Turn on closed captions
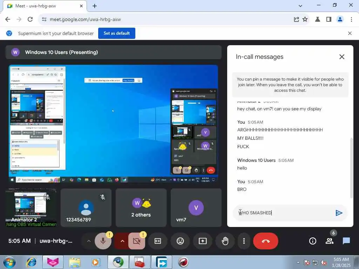 pyautogui.click(x=158, y=241)
